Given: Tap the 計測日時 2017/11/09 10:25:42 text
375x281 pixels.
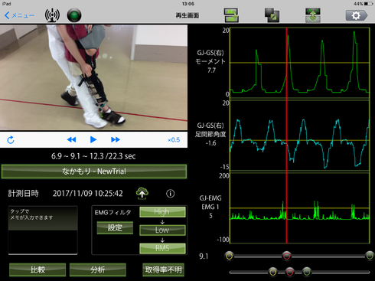Looking at the screenshot, I should coord(65,194).
